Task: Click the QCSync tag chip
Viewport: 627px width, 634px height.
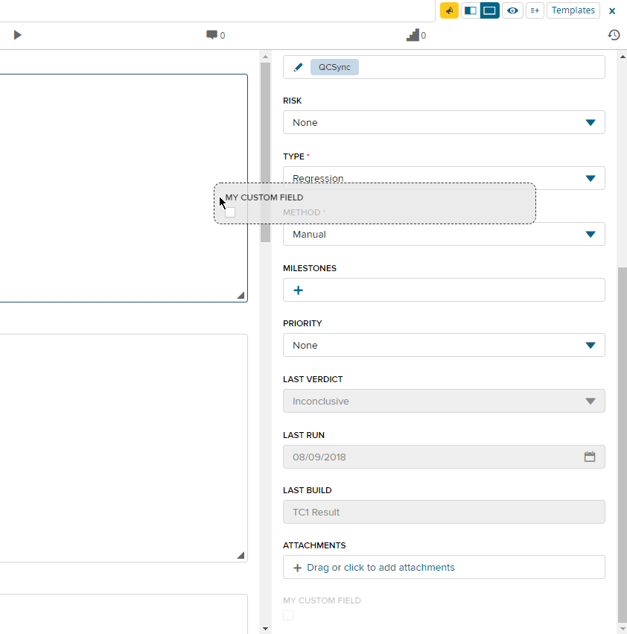Action: pyautogui.click(x=334, y=67)
